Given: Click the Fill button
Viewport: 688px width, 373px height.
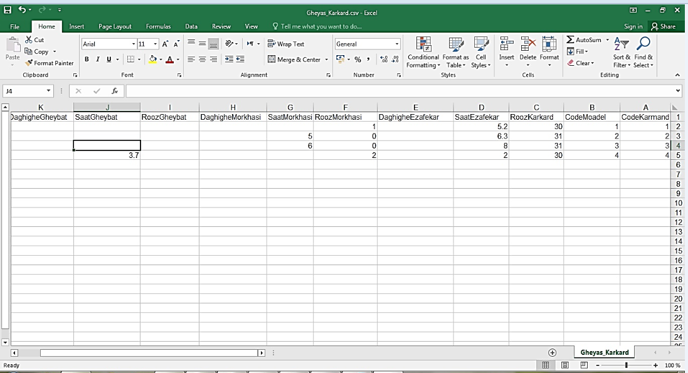Looking at the screenshot, I should point(578,51).
